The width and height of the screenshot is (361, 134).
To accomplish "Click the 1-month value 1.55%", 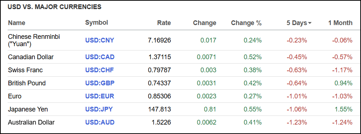I will 344,109.
